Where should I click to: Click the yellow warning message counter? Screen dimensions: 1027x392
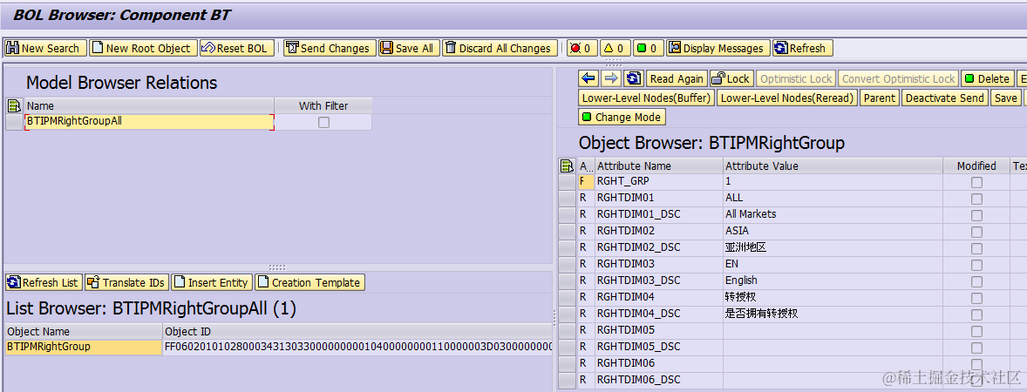pyautogui.click(x=616, y=49)
